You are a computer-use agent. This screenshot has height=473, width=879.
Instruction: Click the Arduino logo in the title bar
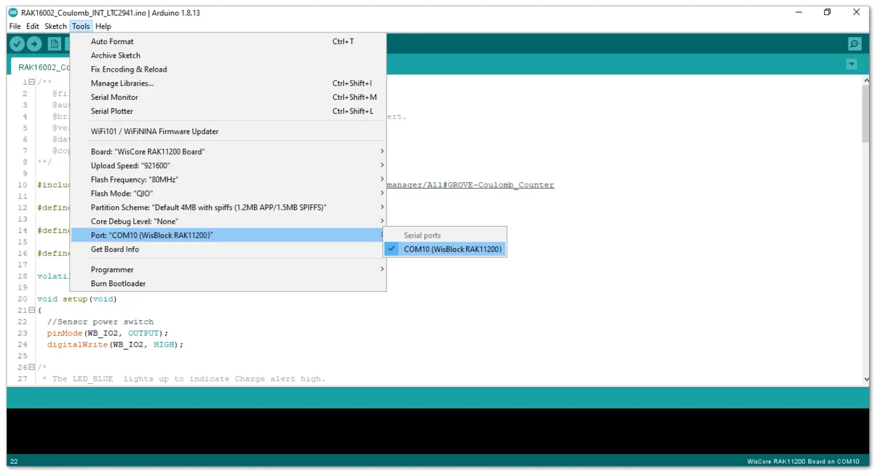(x=13, y=13)
